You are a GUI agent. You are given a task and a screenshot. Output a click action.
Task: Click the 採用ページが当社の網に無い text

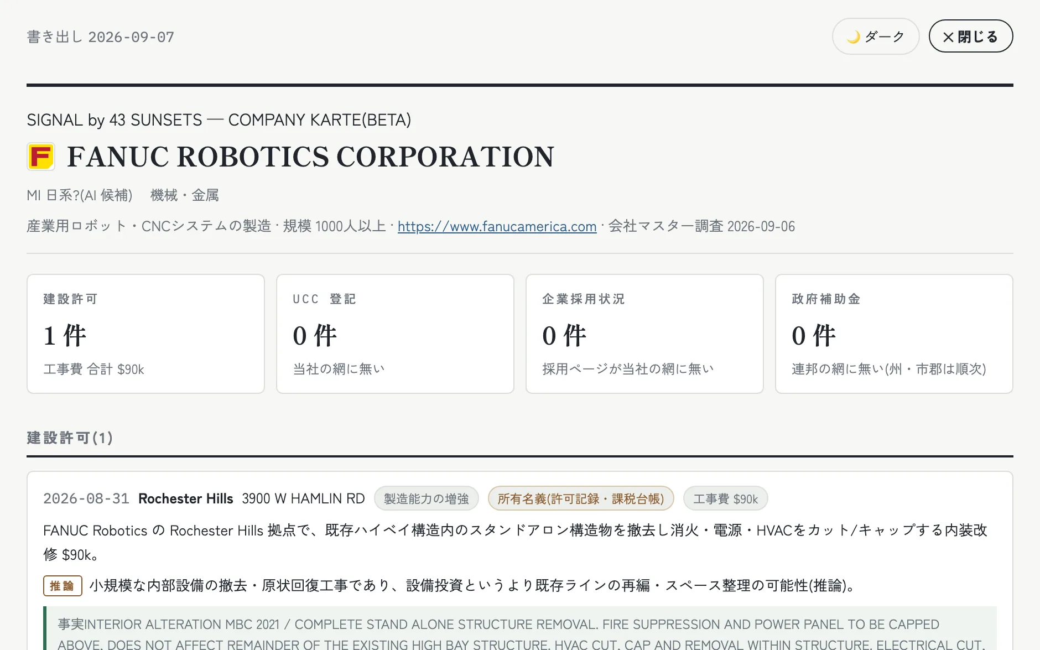pos(628,369)
